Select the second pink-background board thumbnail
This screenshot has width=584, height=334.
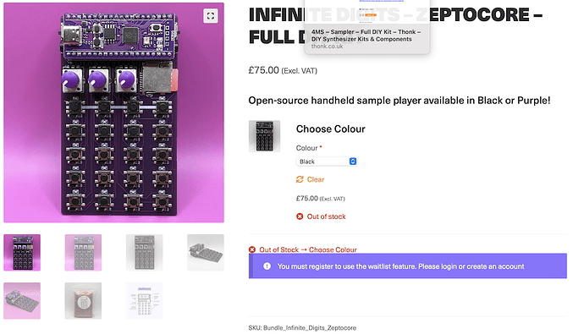point(83,252)
